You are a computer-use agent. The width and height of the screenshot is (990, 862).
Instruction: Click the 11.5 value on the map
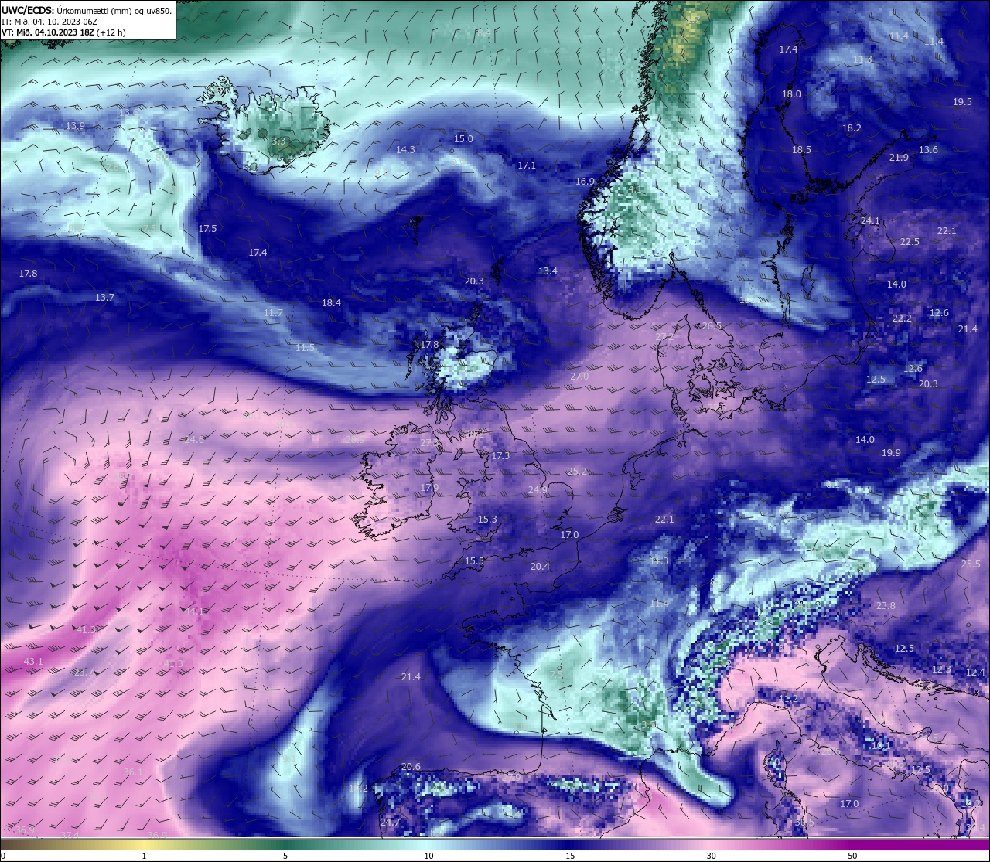point(305,348)
